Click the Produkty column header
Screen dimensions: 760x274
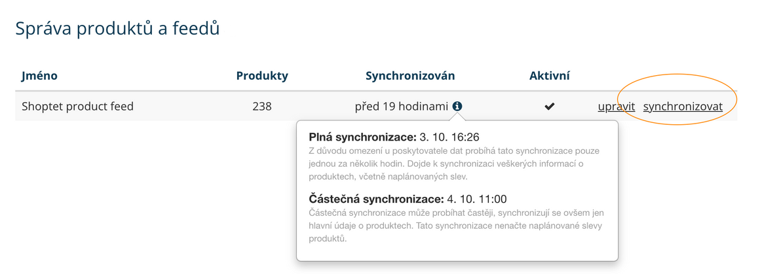click(262, 76)
